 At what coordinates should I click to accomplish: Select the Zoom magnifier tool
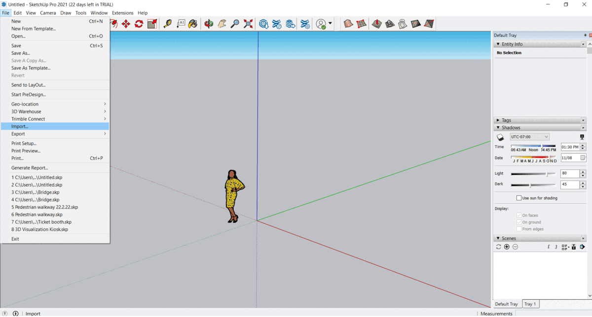pyautogui.click(x=235, y=24)
